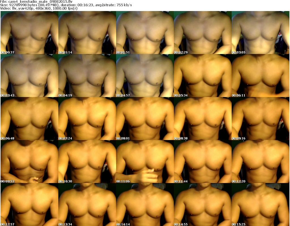The height and width of the screenshot is (226, 290).
Task: Pick the frame stamped 00:06:48
Action: pos(29,119)
